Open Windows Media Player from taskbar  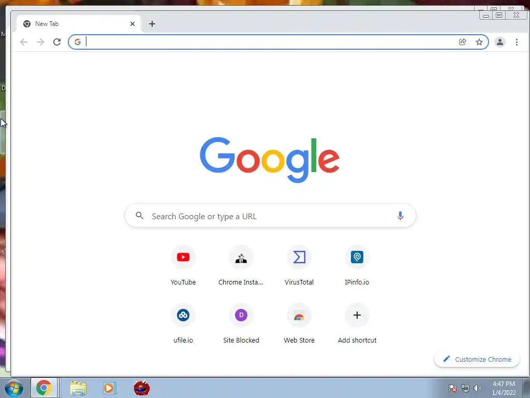pos(110,388)
